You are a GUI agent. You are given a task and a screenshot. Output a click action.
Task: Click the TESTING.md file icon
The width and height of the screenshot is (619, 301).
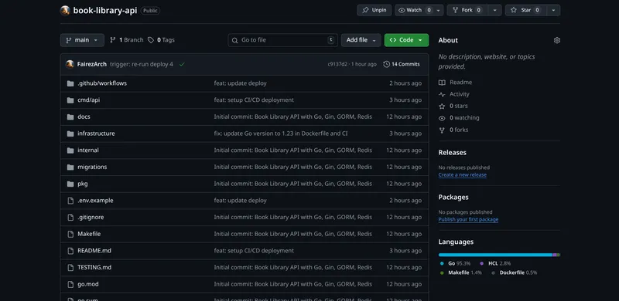(70, 268)
